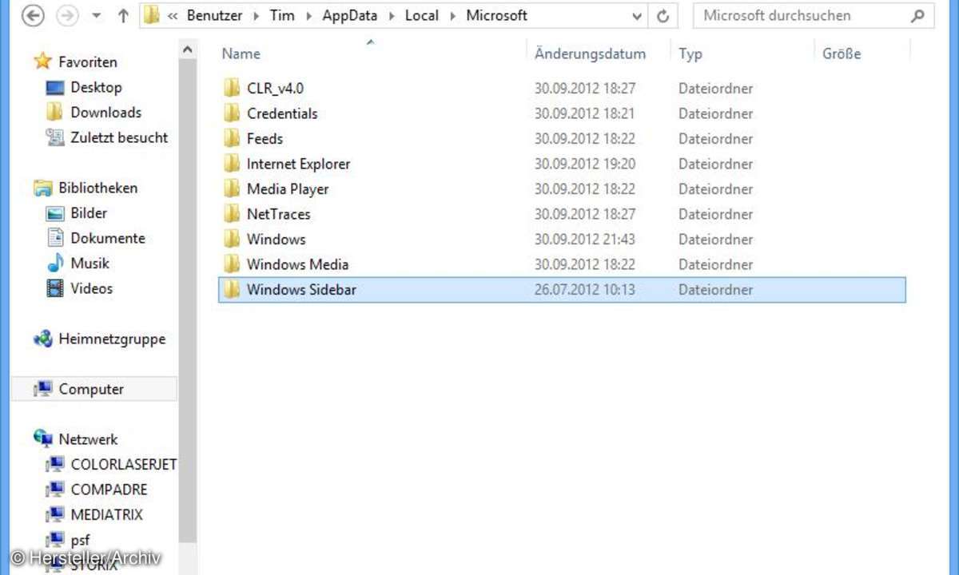Navigate to Benutzer in breadcrumb
The width and height of the screenshot is (959, 575).
click(x=216, y=15)
